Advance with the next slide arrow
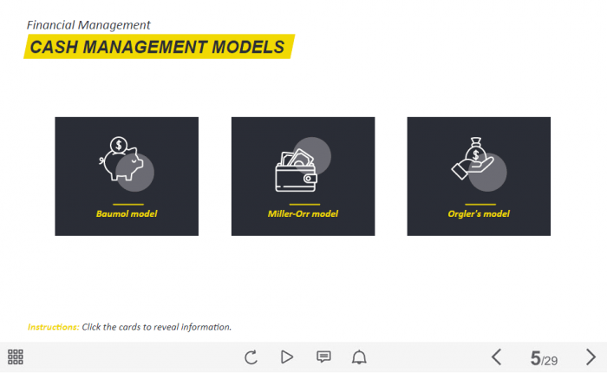 click(591, 357)
